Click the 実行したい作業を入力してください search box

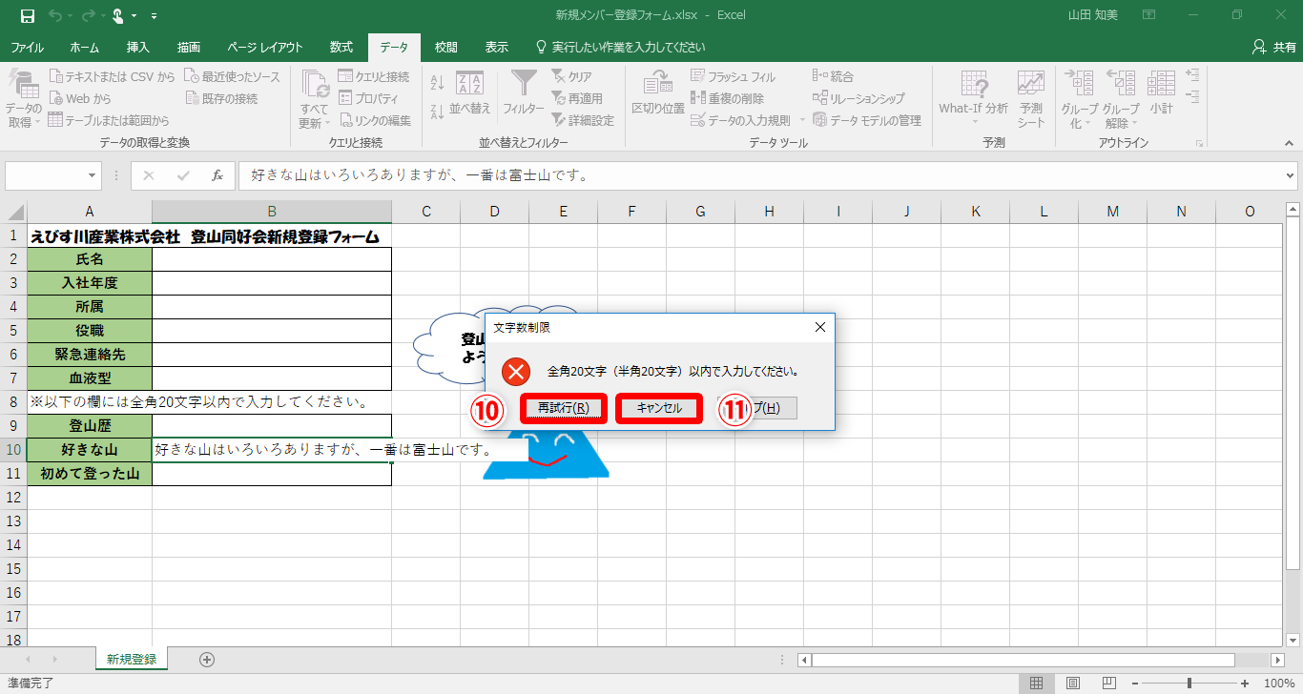click(x=621, y=47)
